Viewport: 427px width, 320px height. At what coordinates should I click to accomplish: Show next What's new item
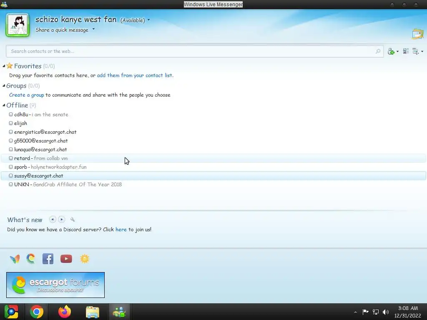point(62,219)
